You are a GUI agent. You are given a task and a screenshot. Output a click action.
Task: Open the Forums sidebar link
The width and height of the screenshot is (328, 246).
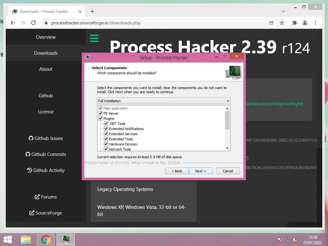tap(46, 197)
